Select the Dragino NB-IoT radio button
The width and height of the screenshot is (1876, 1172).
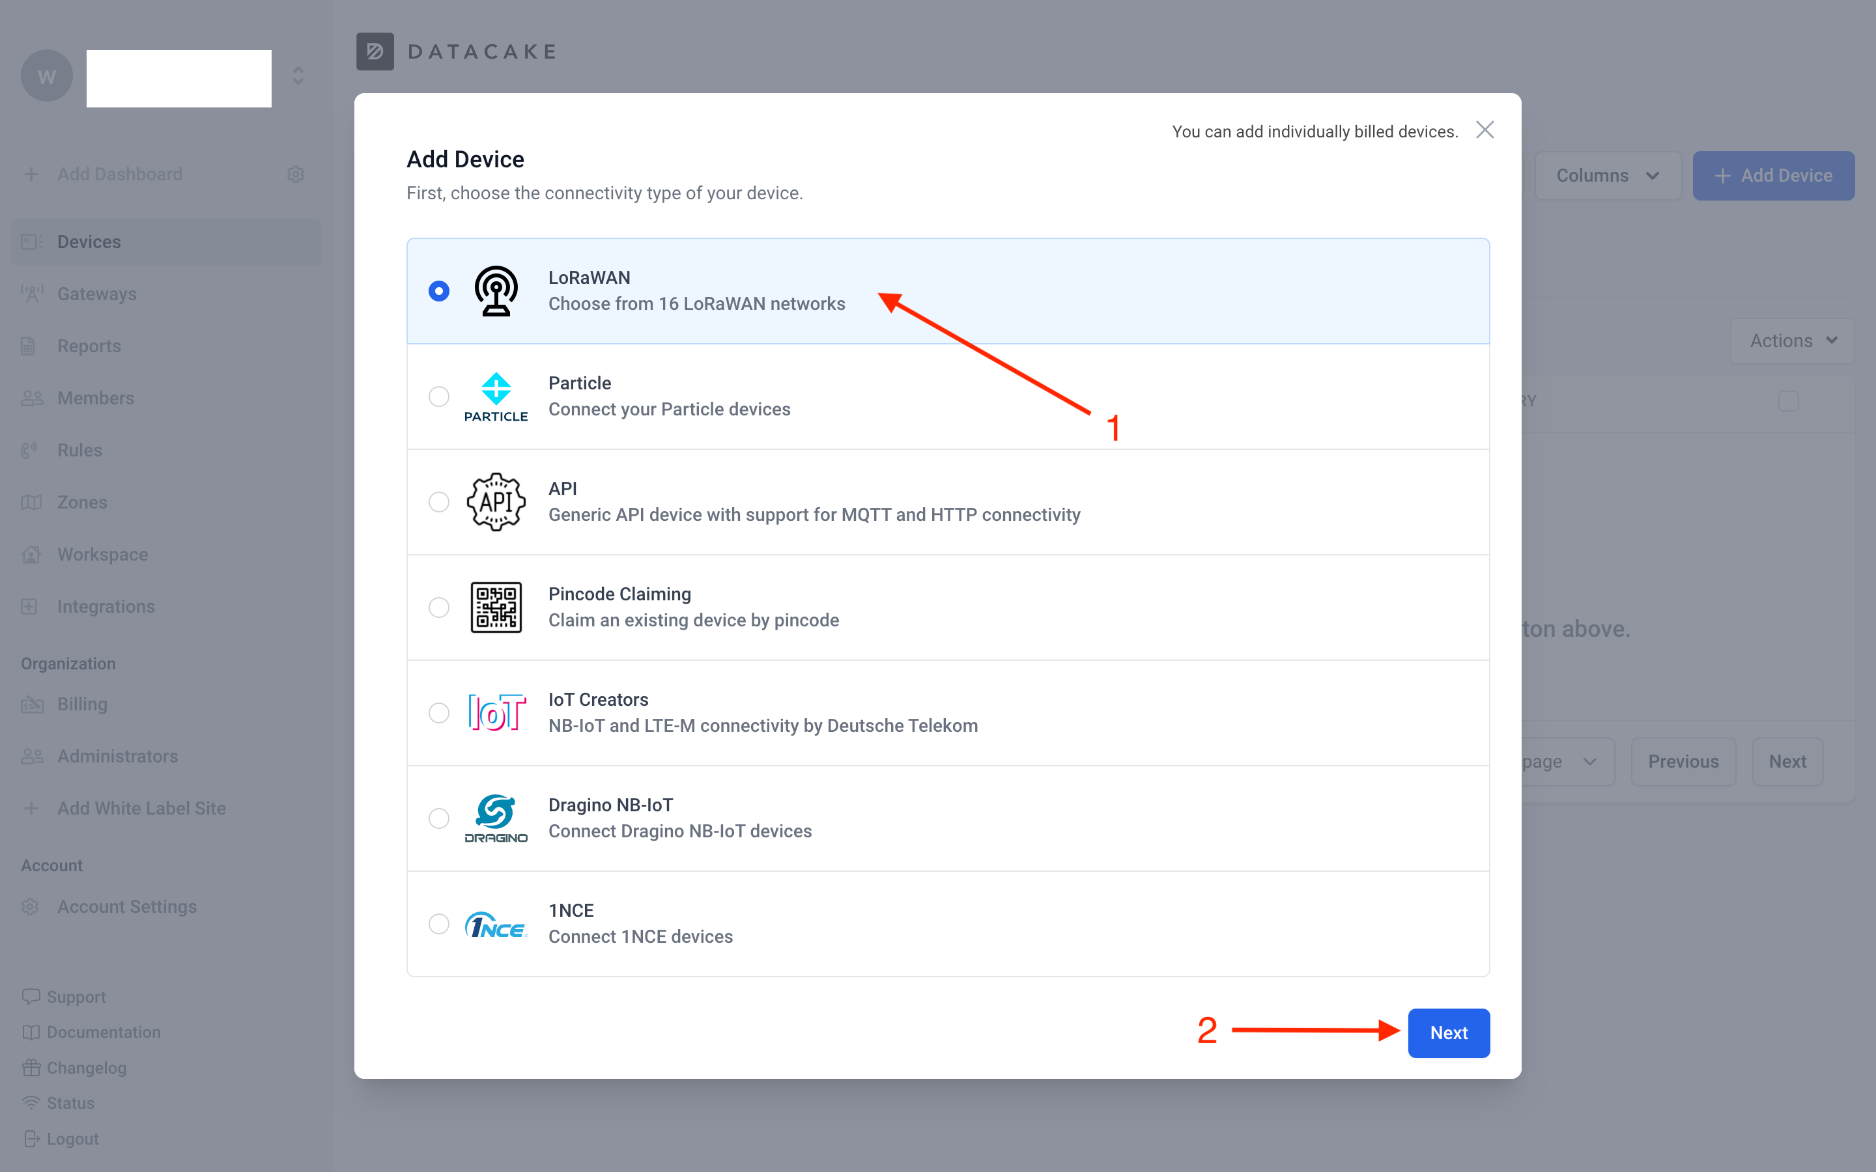coord(439,818)
